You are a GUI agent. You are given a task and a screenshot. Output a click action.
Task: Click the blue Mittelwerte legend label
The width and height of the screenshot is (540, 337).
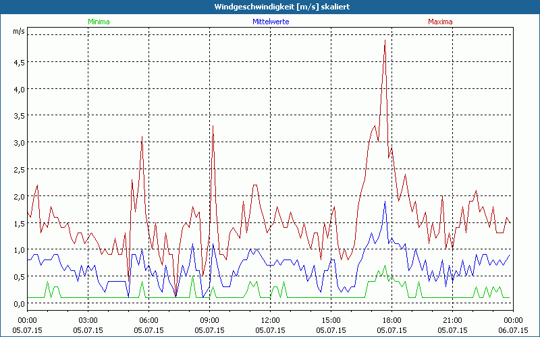tap(270, 22)
